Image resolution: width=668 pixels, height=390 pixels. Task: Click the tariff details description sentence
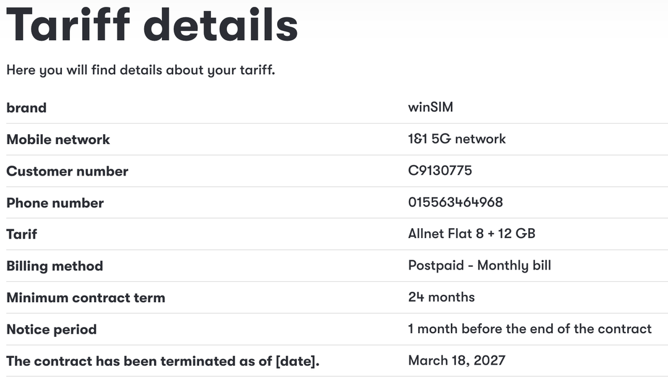click(x=140, y=70)
